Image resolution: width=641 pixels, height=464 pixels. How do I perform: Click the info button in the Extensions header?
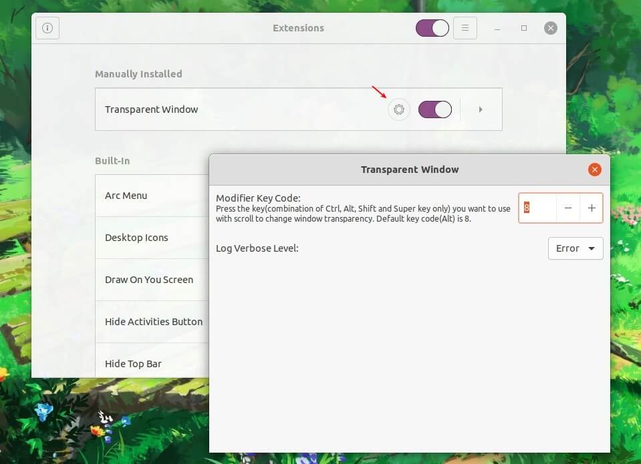47,27
